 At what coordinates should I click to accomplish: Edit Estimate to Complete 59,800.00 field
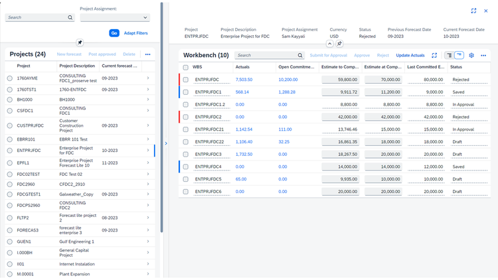point(340,80)
